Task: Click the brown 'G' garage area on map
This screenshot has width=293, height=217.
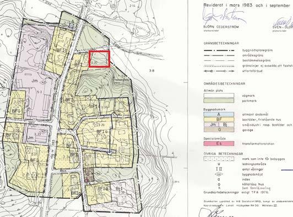Action: pos(88,175)
